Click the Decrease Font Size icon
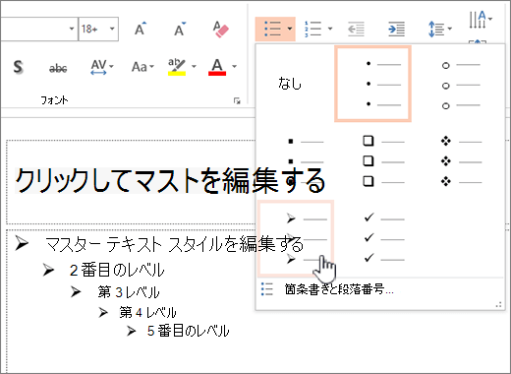511x374 pixels. pyautogui.click(x=180, y=29)
